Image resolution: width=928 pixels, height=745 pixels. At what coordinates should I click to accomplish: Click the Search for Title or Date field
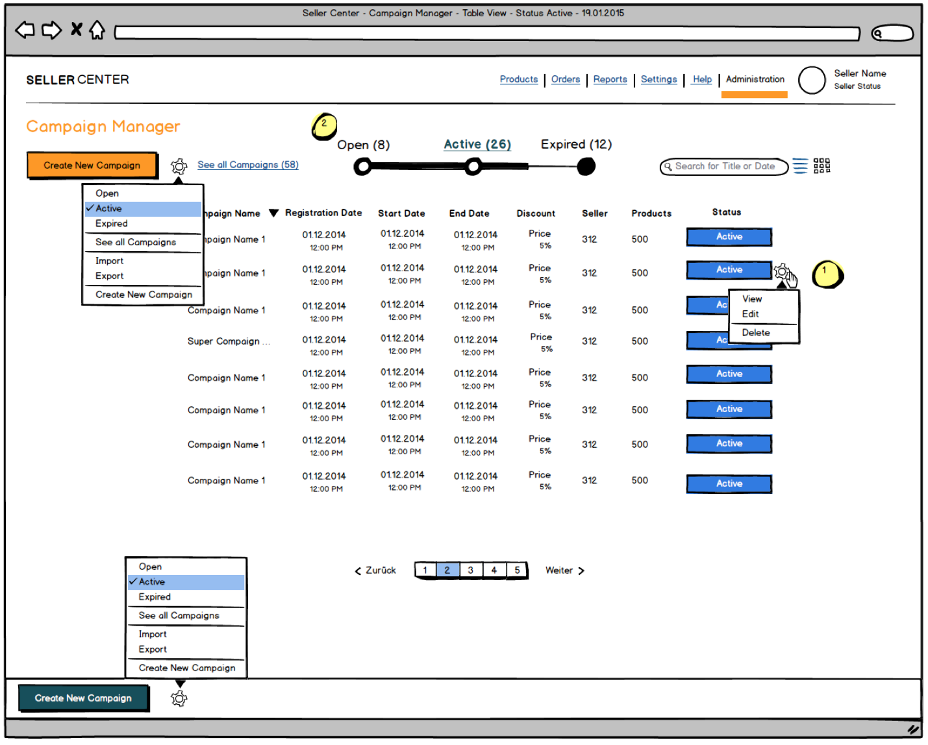tap(724, 167)
